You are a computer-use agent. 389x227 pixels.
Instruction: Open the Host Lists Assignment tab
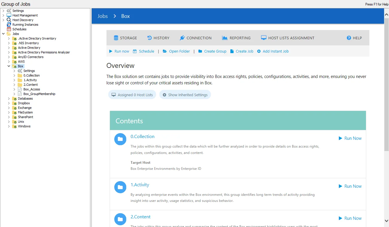coord(288,38)
